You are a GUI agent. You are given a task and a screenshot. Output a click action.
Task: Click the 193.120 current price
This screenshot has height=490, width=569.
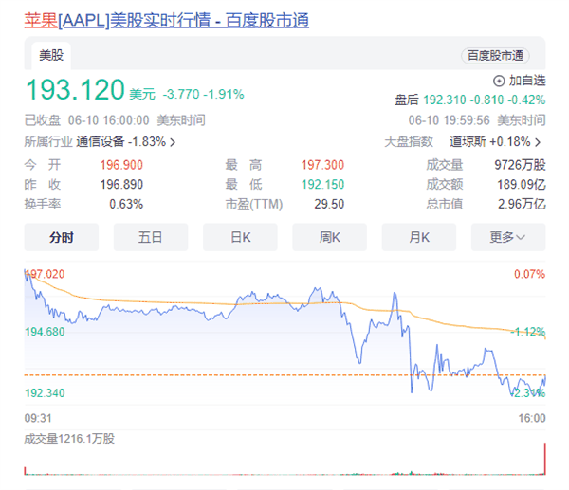(x=75, y=91)
